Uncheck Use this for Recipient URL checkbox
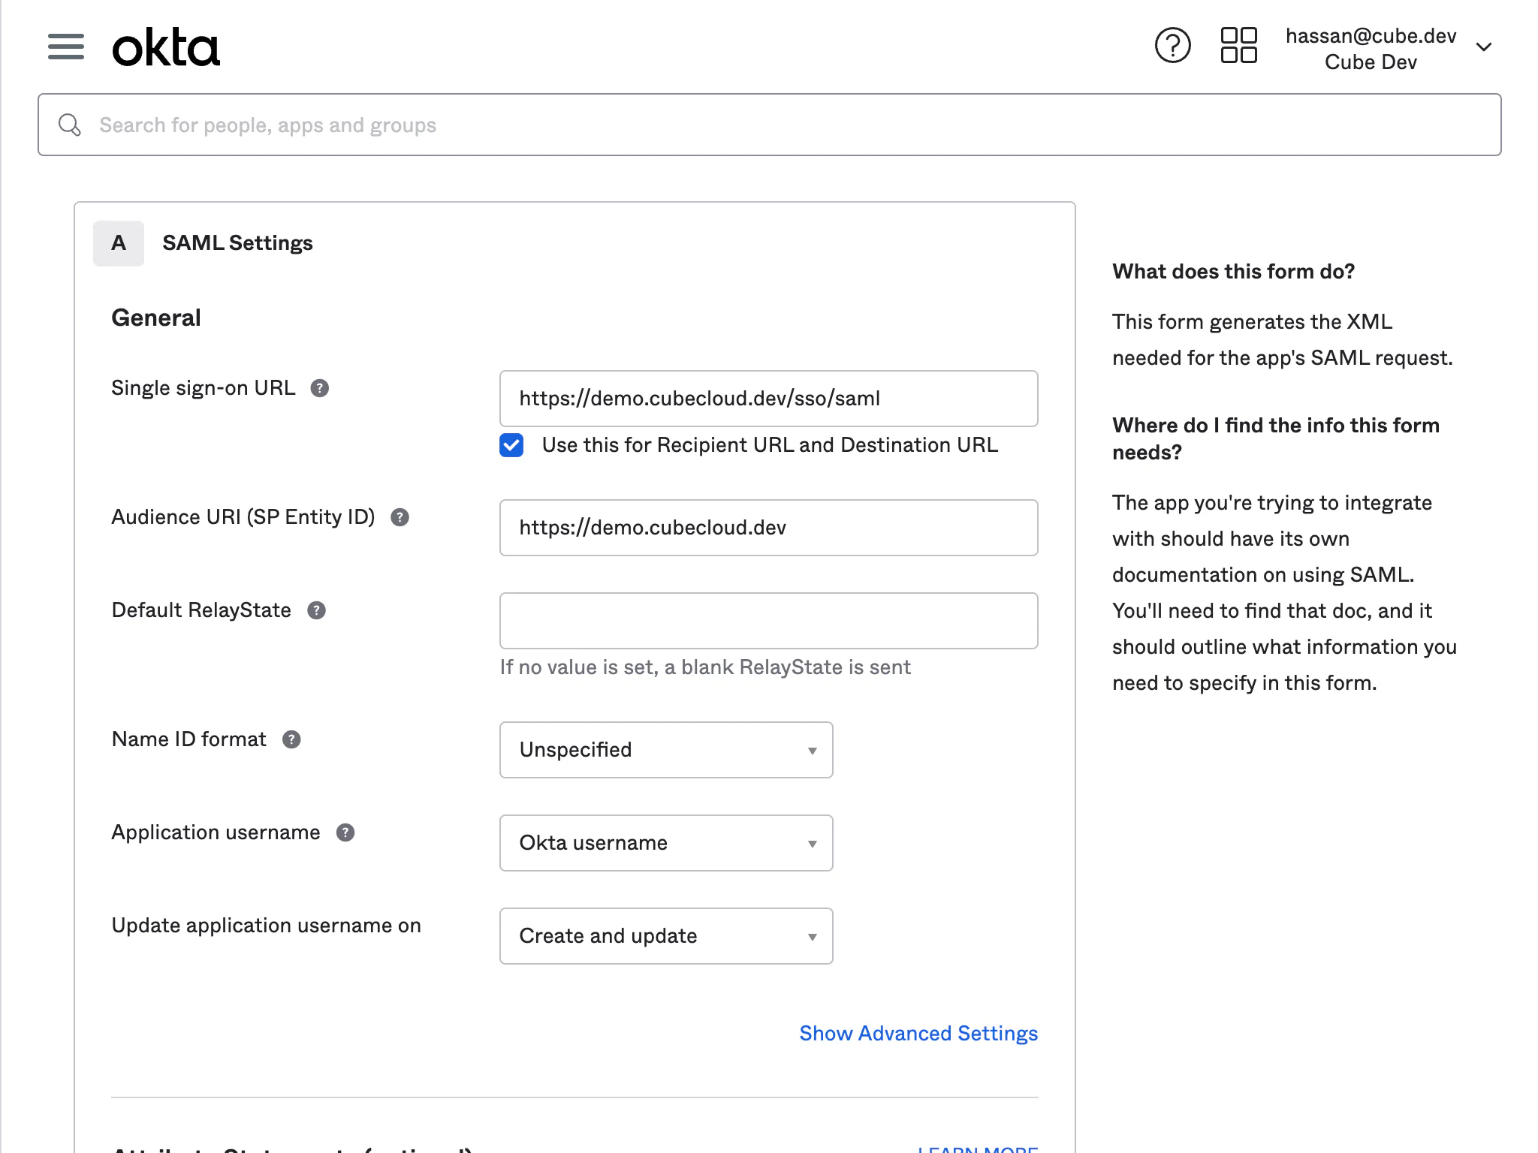The width and height of the screenshot is (1538, 1153). click(x=511, y=445)
